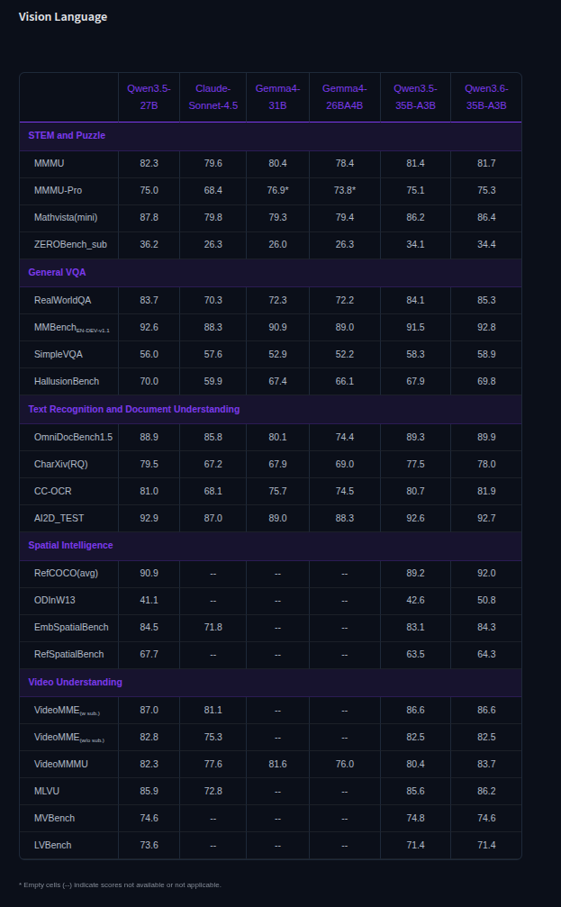This screenshot has height=907, width=561.
Task: Click the STEM and Puzzle section row
Action: click(x=271, y=135)
